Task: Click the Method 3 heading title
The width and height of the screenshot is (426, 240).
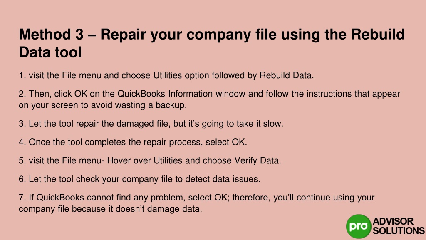Action: [x=212, y=43]
